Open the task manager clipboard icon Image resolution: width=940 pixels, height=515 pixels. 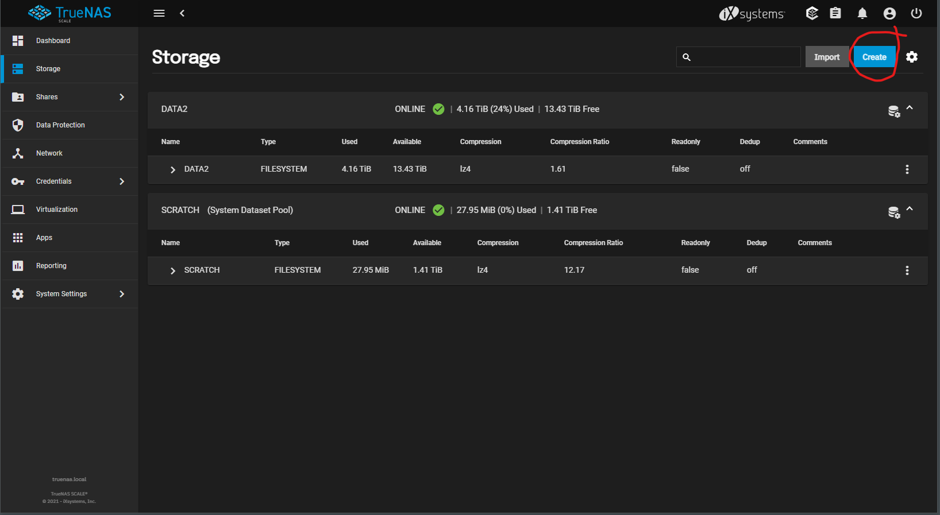835,13
